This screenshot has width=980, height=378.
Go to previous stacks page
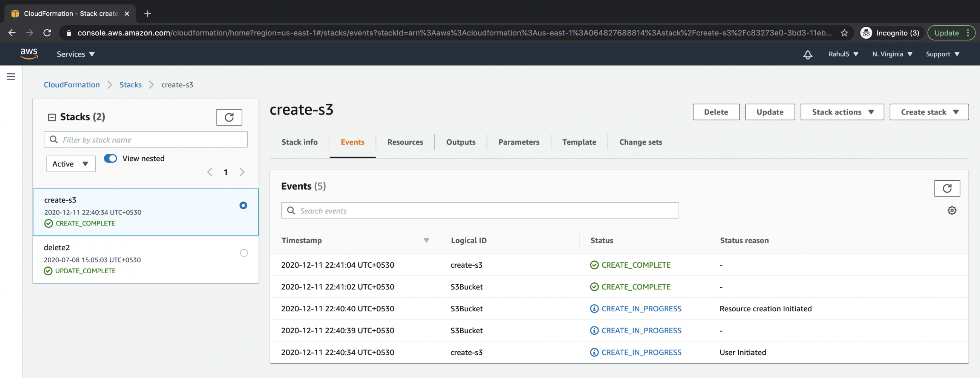pyautogui.click(x=210, y=172)
